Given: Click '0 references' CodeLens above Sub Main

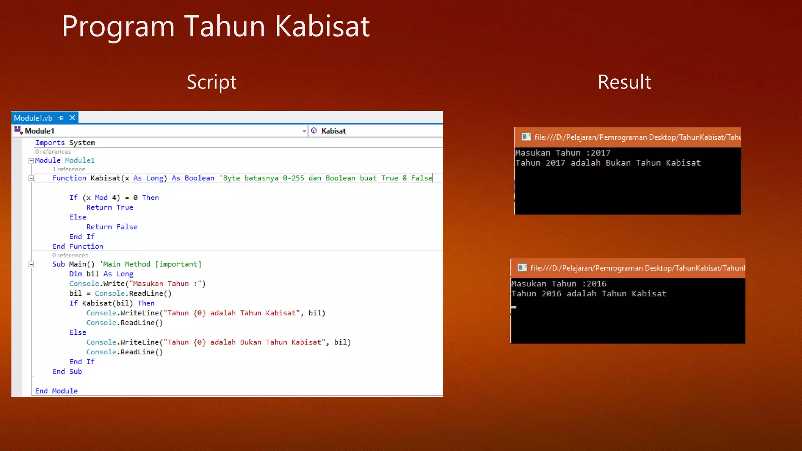Looking at the screenshot, I should pos(70,255).
